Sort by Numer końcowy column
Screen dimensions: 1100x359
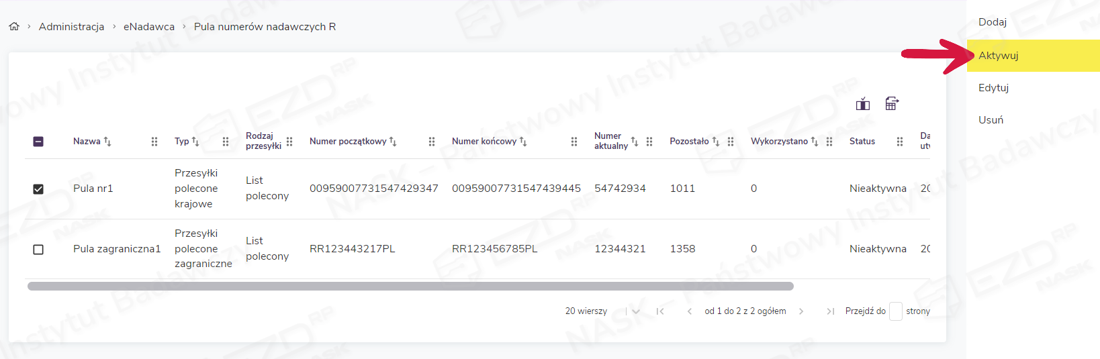[x=523, y=142]
